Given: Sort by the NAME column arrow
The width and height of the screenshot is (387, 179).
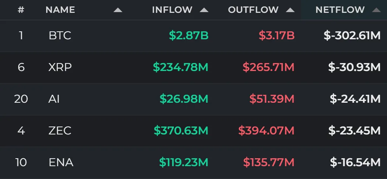Looking at the screenshot, I should click(118, 10).
